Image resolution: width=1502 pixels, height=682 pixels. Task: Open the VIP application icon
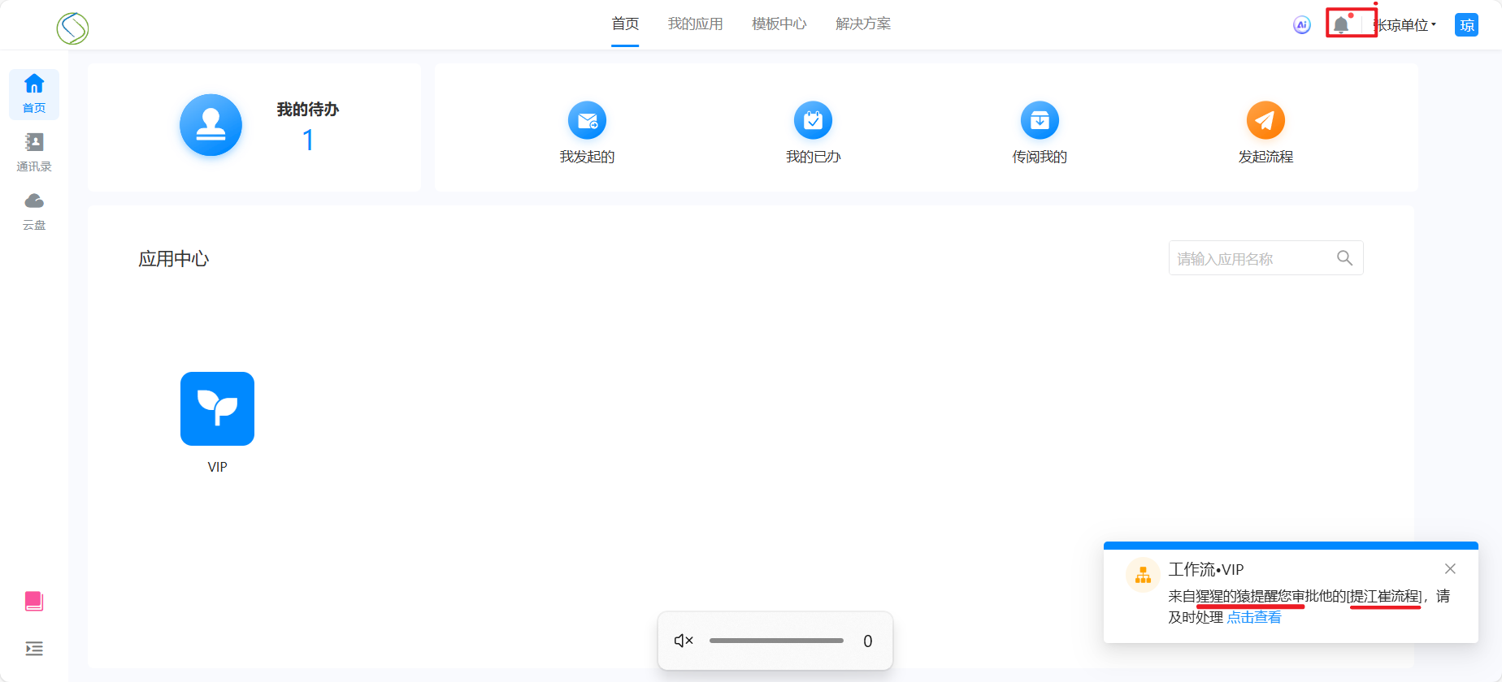coord(217,409)
